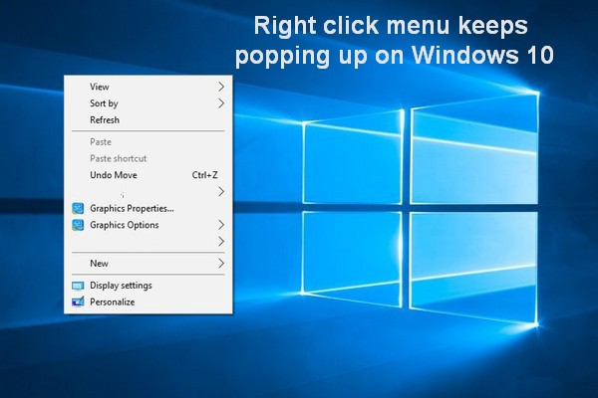Expand the View submenu arrow
The width and height of the screenshot is (598, 398).
click(221, 87)
